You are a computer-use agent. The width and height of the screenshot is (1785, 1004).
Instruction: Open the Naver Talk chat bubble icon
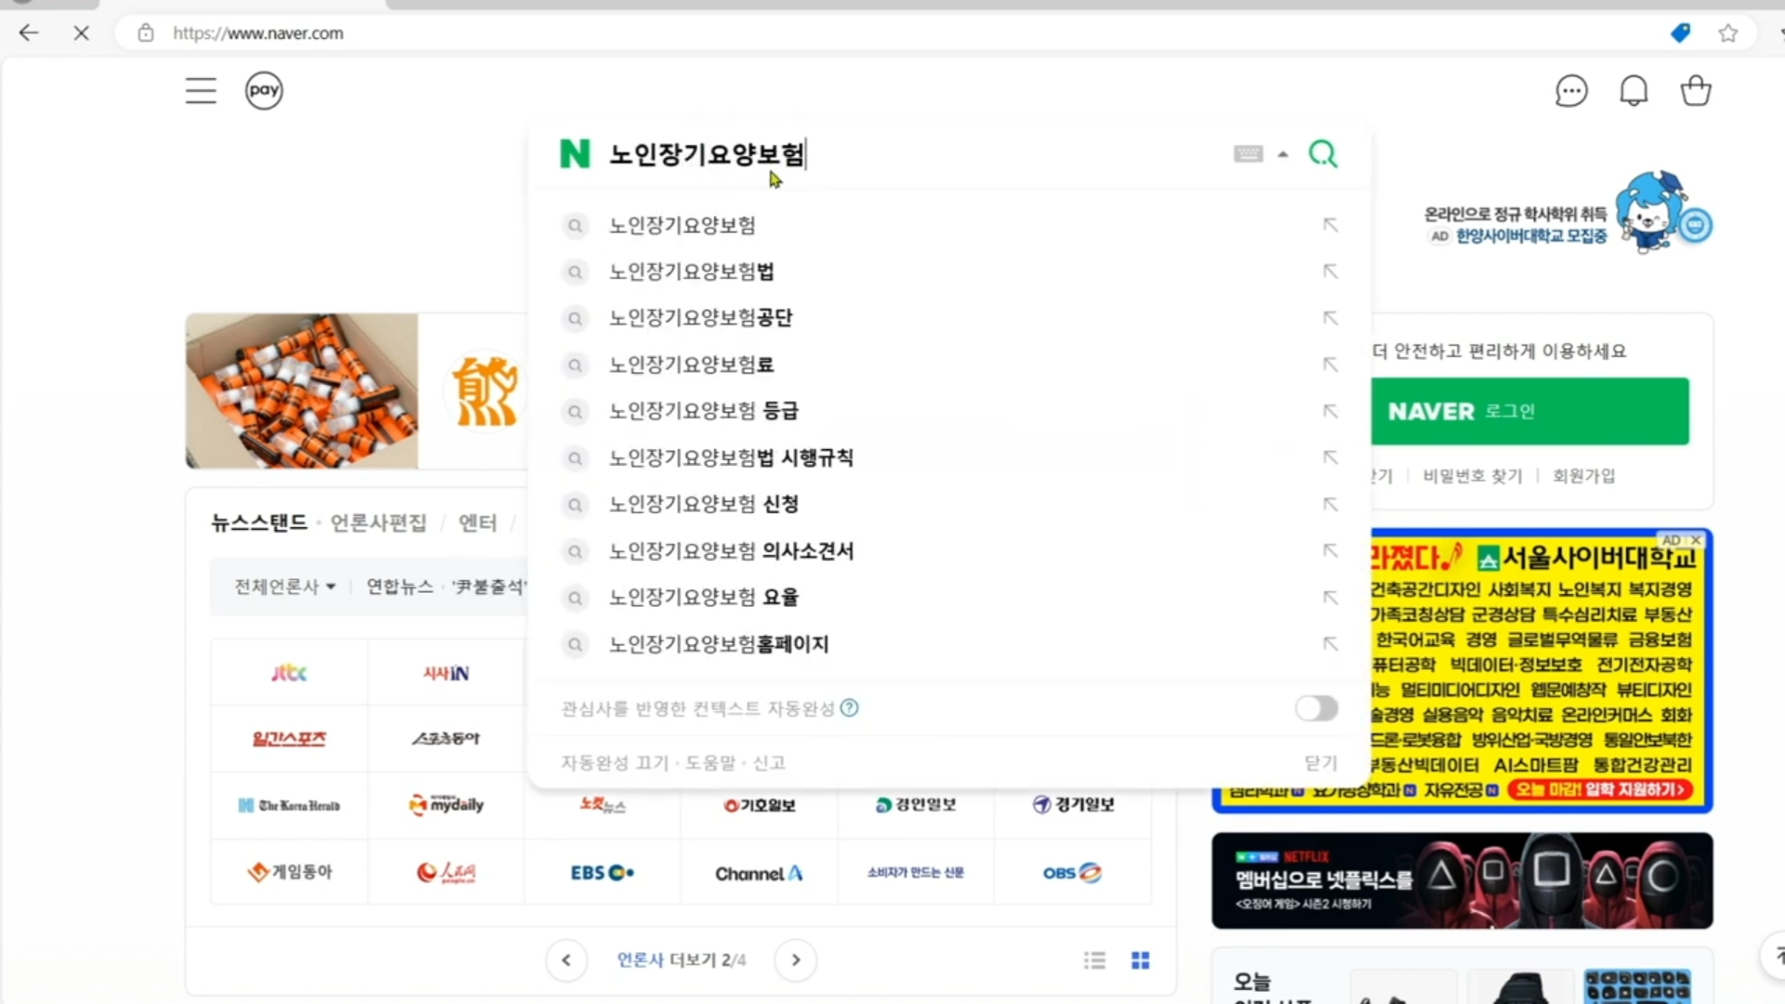pyautogui.click(x=1571, y=91)
